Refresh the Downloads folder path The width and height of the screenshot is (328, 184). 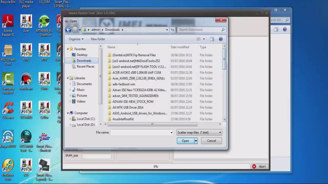tap(172, 30)
